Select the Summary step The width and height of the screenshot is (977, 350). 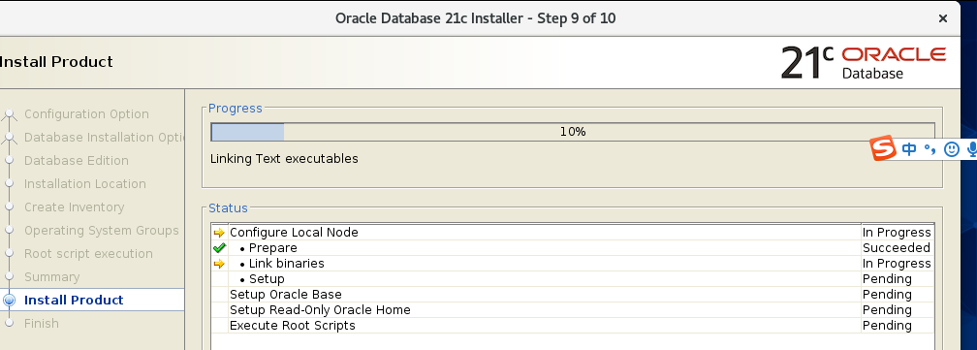(x=51, y=277)
